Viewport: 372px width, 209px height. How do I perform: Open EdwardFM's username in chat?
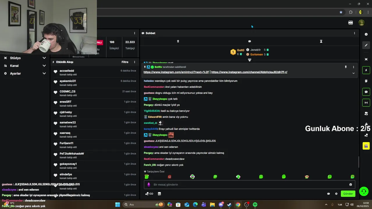155,117
